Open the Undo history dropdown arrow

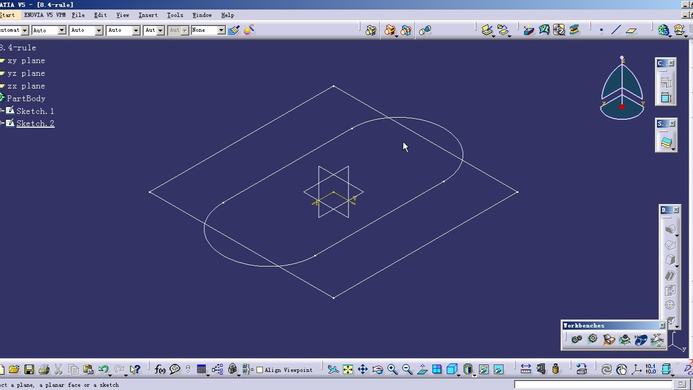click(110, 375)
